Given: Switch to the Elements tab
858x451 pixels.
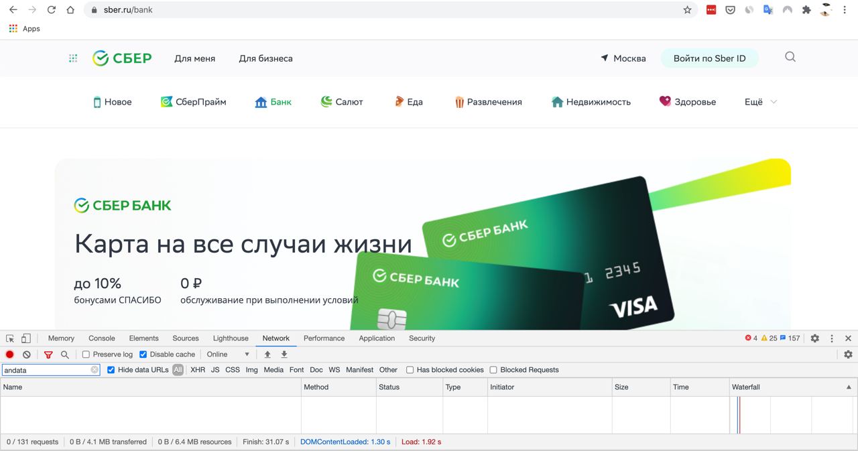Looking at the screenshot, I should point(144,338).
